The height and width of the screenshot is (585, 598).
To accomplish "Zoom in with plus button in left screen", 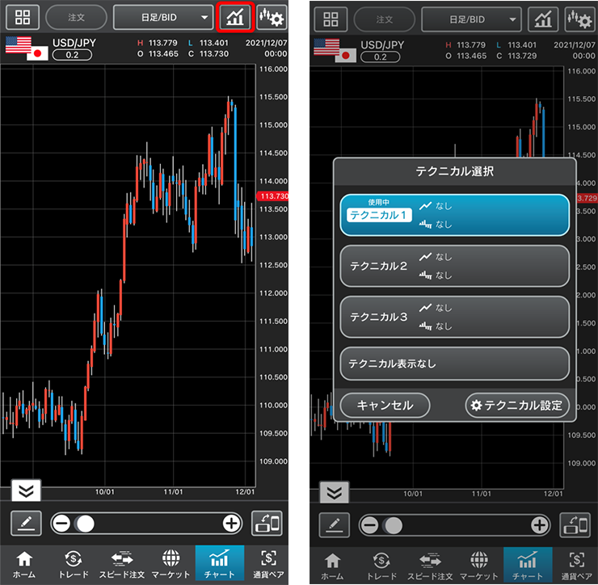I will click(231, 524).
